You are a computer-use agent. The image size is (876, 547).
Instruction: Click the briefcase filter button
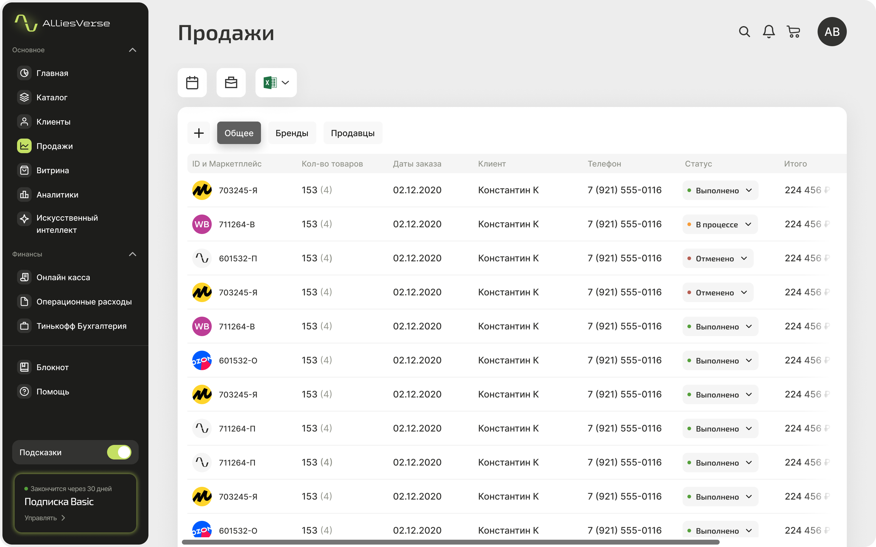231,82
